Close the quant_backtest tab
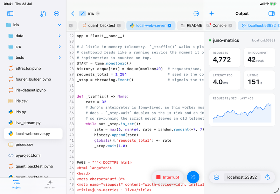280x194 pixels. click(119, 25)
